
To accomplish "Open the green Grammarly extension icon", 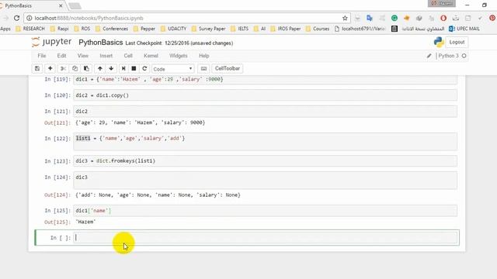I will click(394, 18).
